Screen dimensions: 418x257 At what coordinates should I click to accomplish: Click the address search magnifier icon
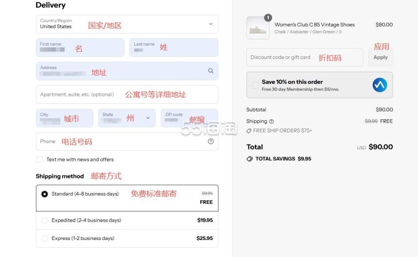click(210, 71)
